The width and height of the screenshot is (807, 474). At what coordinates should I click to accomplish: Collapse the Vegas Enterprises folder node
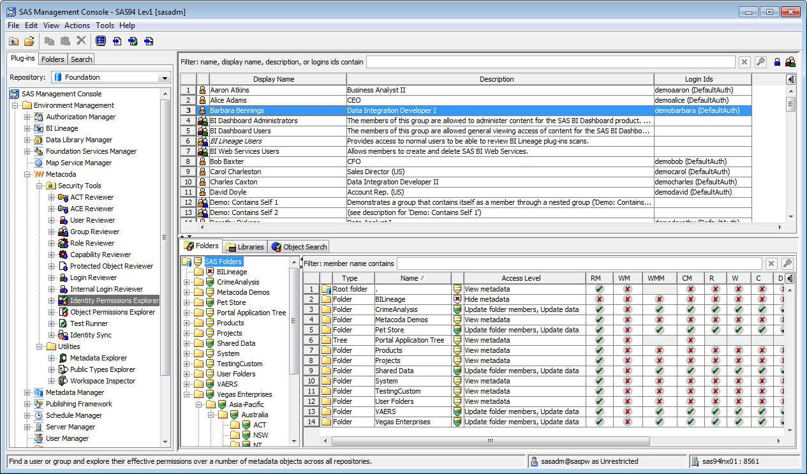point(187,394)
